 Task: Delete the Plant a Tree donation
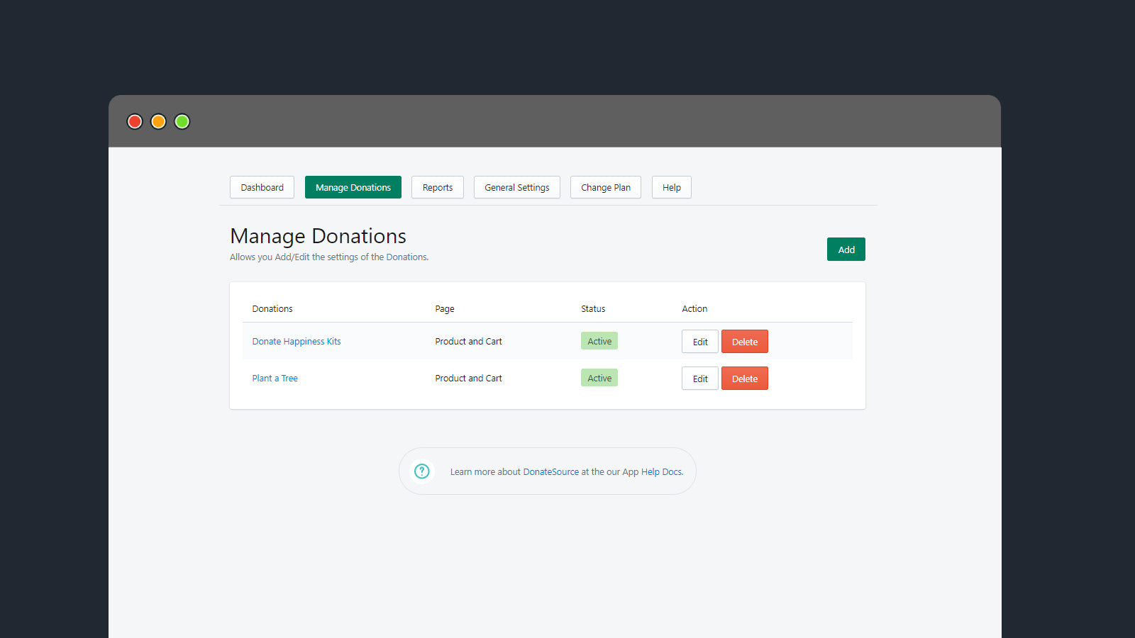(x=744, y=378)
